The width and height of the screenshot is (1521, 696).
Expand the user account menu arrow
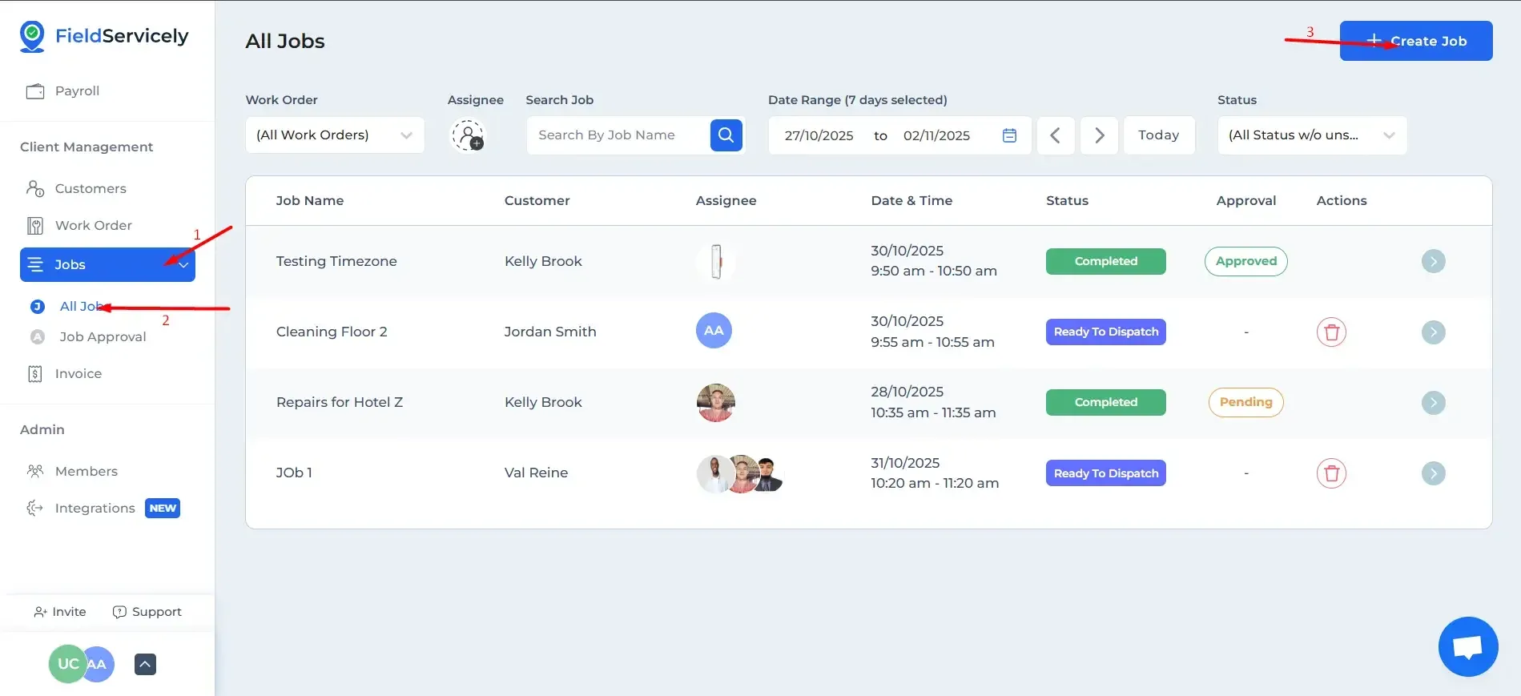coord(145,664)
